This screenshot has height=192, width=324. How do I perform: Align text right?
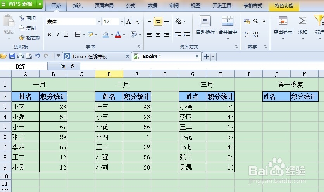pos(167,35)
